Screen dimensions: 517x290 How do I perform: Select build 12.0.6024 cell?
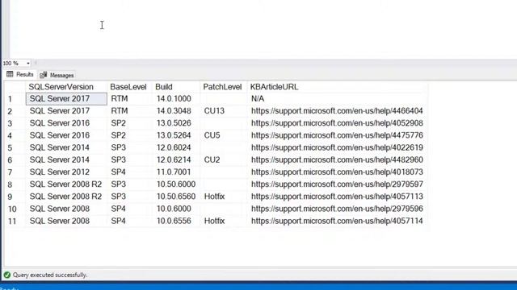pyautogui.click(x=176, y=147)
